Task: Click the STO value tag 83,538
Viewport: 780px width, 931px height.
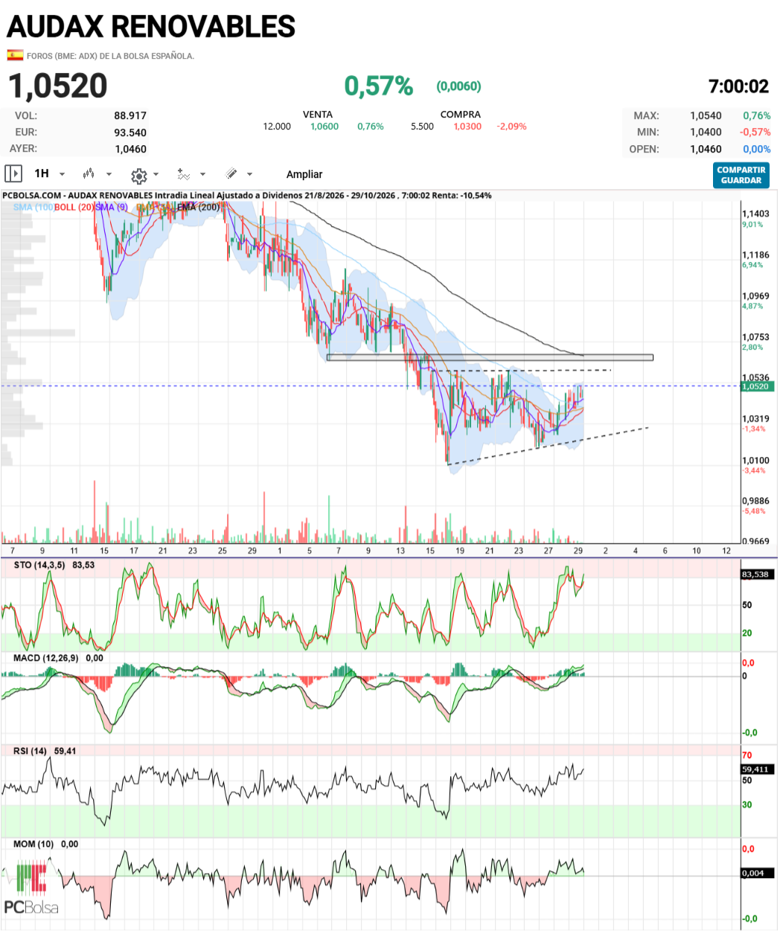Action: [758, 575]
